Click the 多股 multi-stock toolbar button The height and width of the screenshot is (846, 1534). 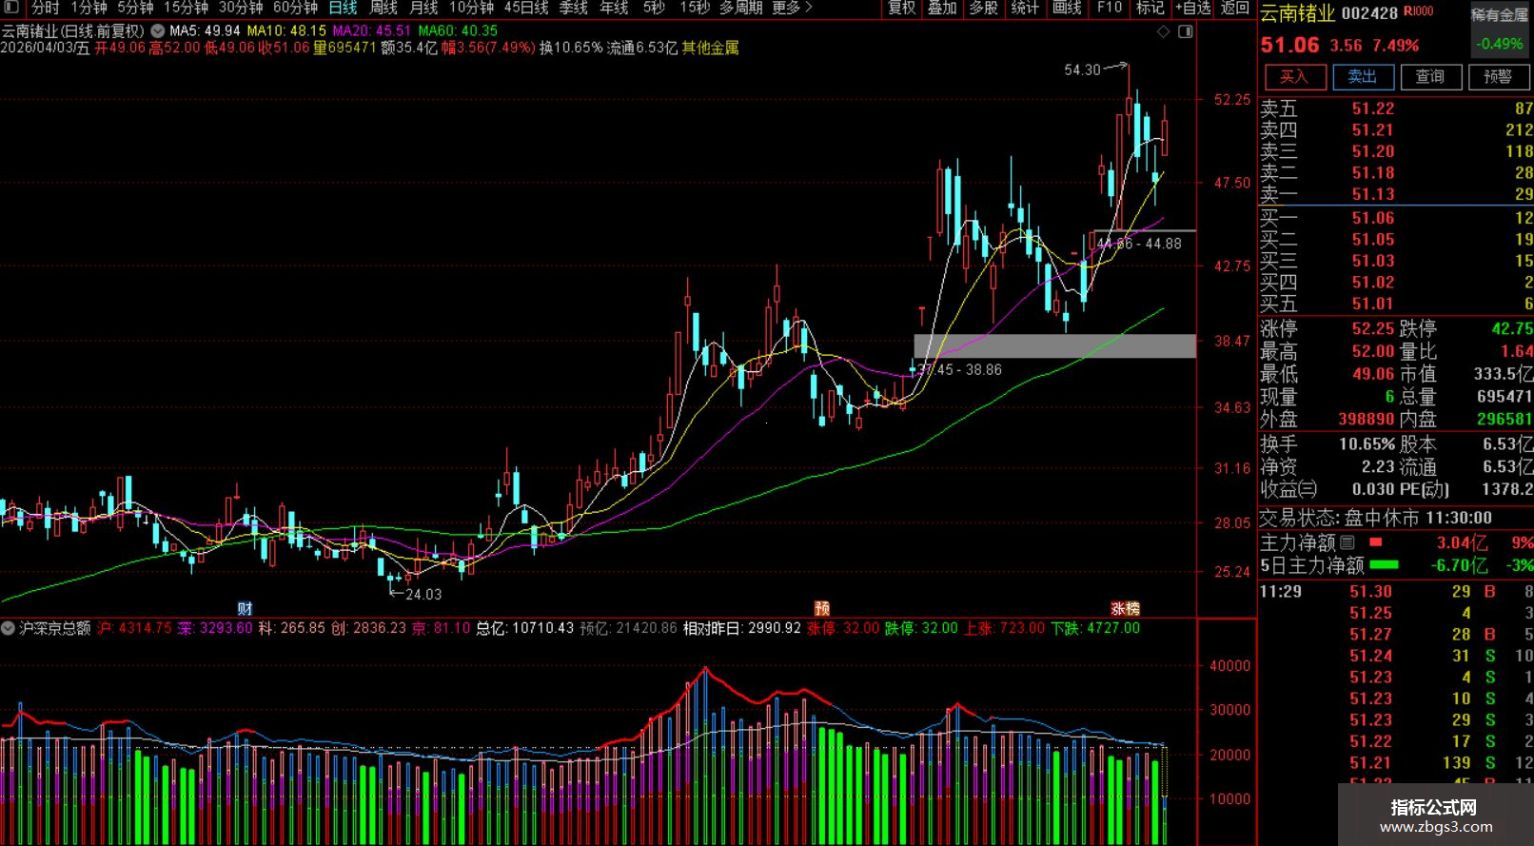tap(983, 8)
